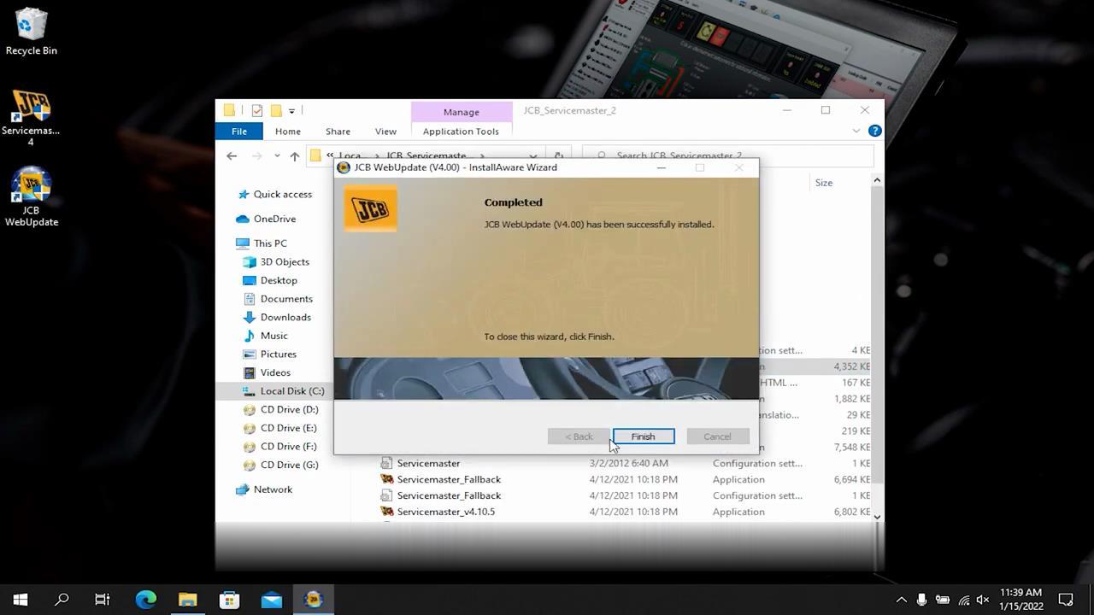Image resolution: width=1094 pixels, height=615 pixels.
Task: Open Documents in navigation pane
Action: (x=278, y=299)
